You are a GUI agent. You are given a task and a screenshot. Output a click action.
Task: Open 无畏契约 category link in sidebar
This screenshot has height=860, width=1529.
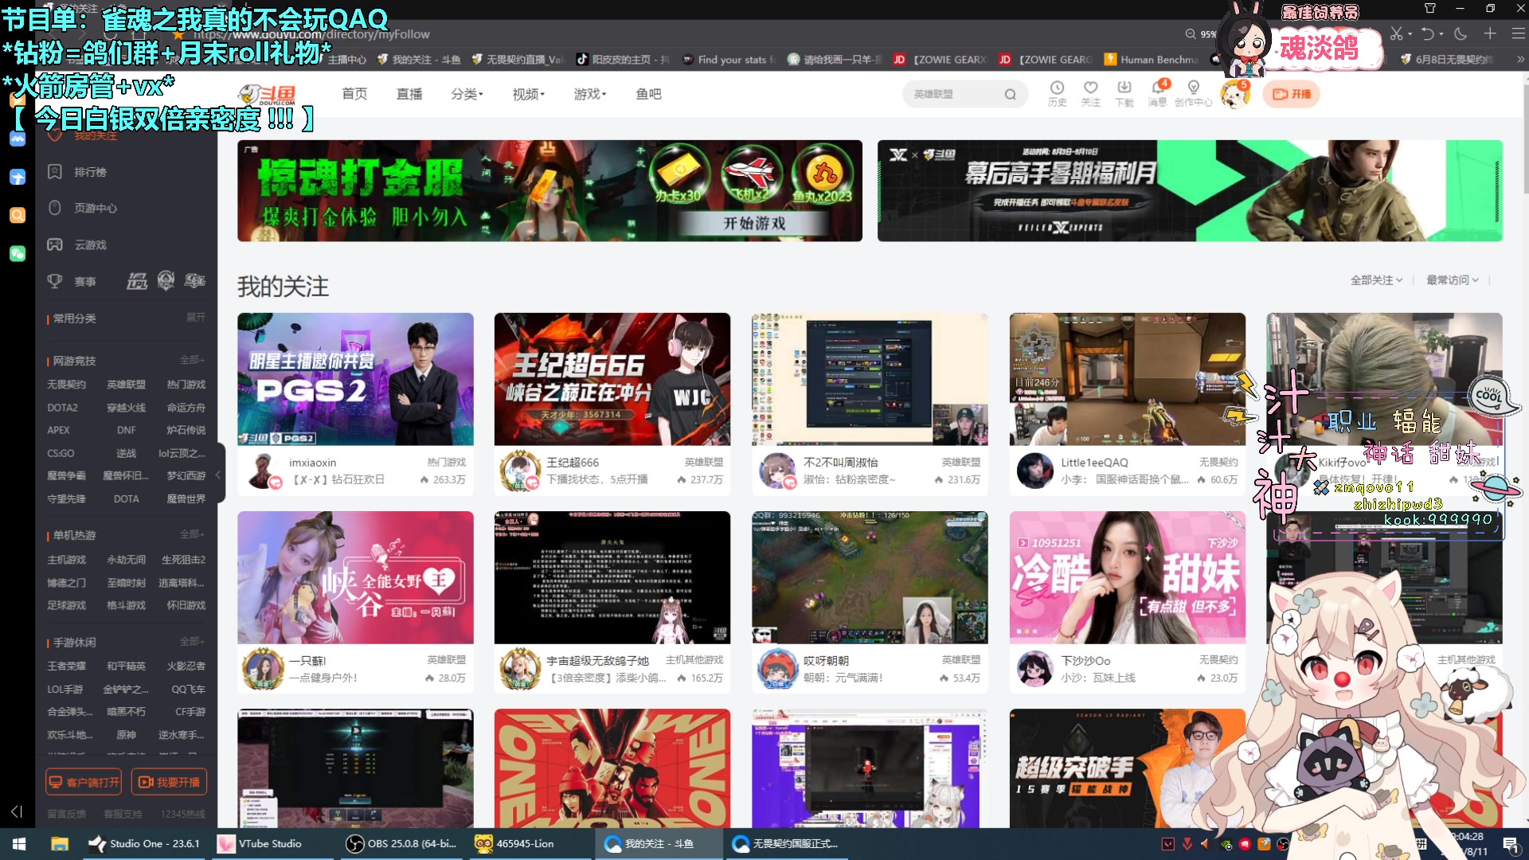click(66, 385)
